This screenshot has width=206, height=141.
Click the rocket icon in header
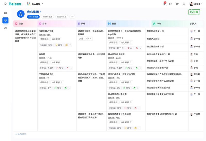177,4
